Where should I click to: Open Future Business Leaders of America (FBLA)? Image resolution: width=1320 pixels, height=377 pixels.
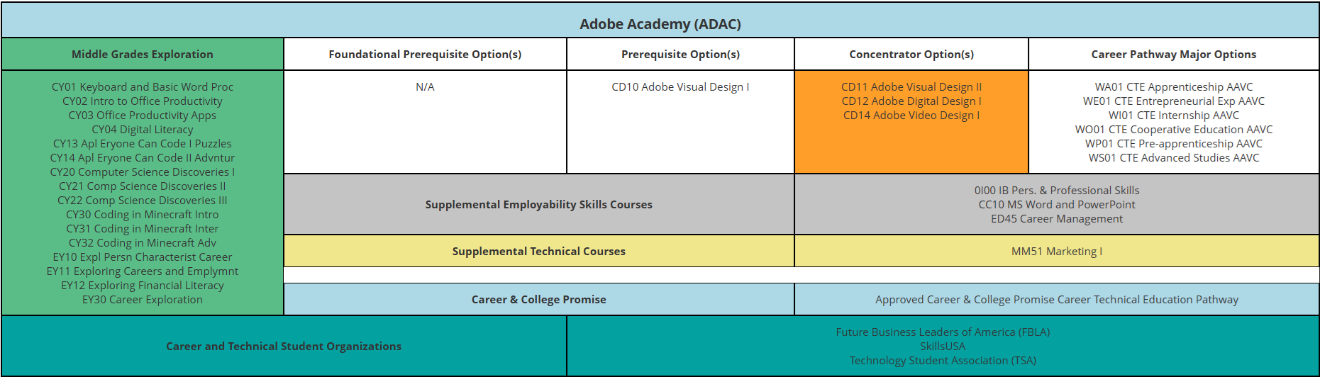coord(942,332)
